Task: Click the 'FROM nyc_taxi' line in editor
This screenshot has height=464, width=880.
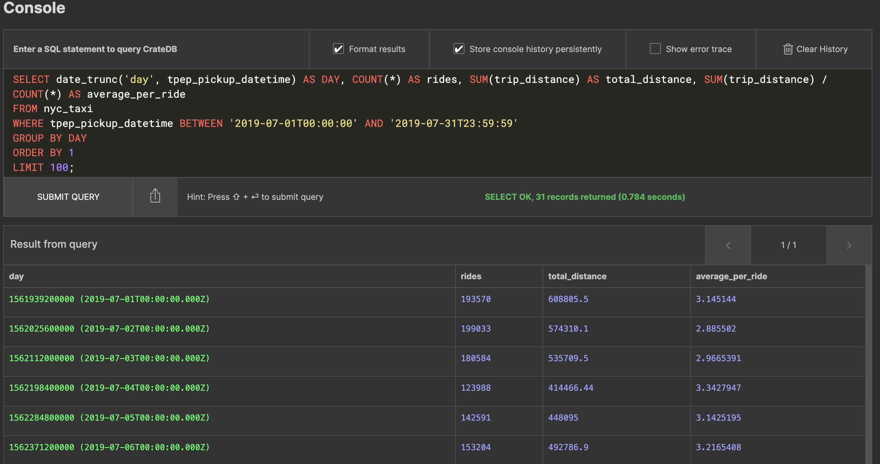Action: click(x=53, y=109)
